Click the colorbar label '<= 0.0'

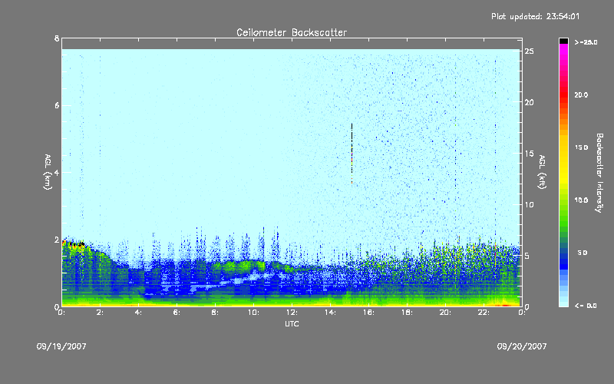point(586,306)
